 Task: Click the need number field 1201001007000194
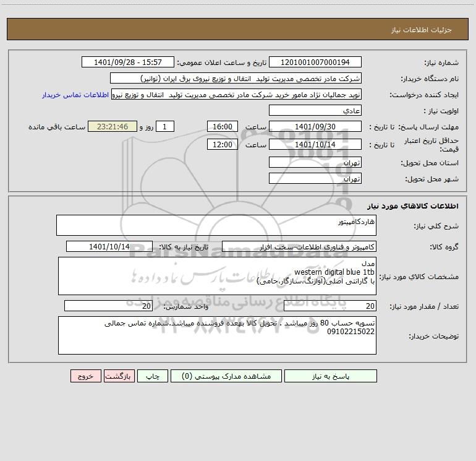pos(315,62)
